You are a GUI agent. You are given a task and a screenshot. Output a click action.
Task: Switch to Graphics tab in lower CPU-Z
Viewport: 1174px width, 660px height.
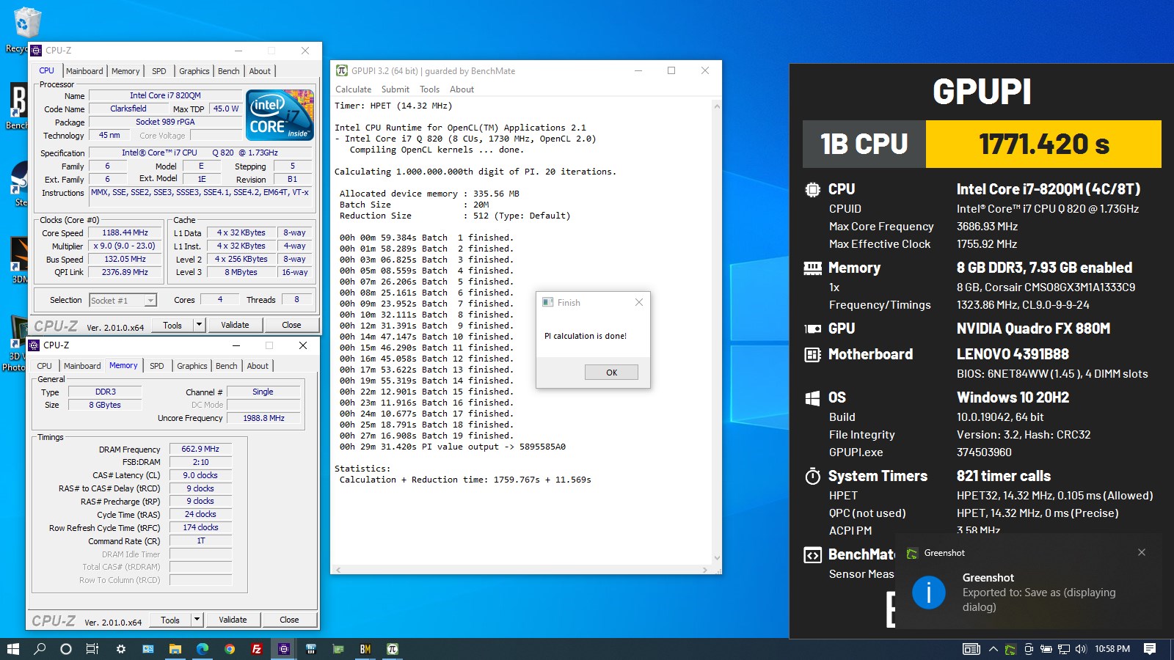click(192, 366)
